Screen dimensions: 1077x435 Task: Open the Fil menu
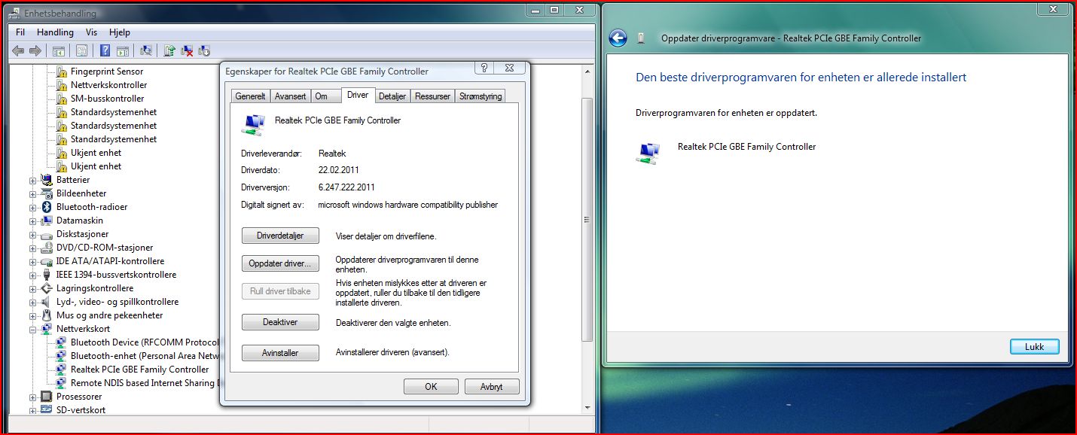click(x=20, y=32)
